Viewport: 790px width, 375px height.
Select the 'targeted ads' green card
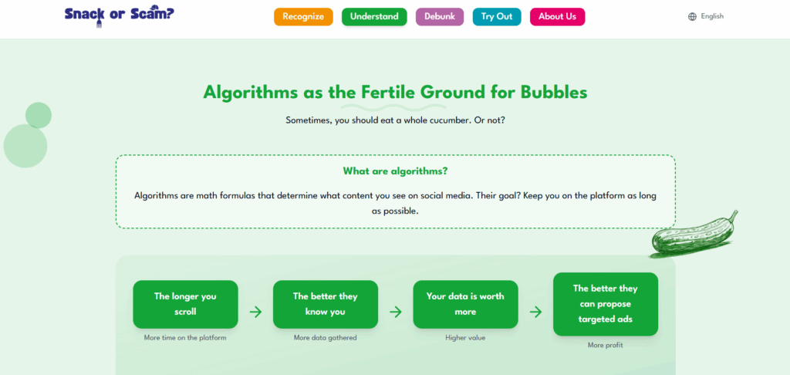(606, 304)
